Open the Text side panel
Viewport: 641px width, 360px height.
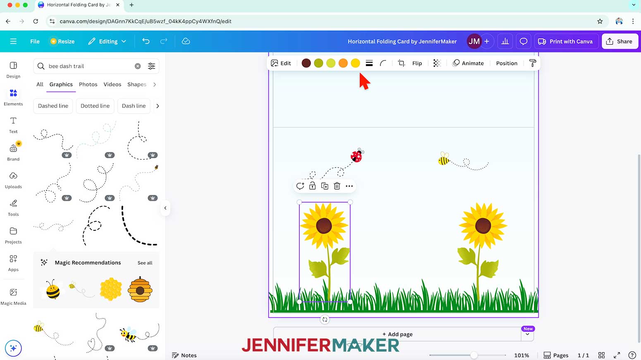pos(13,125)
